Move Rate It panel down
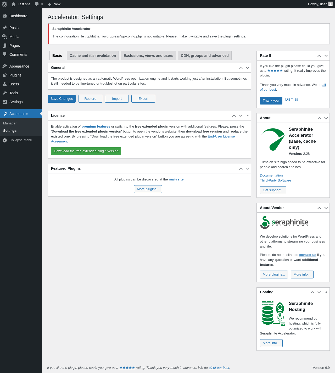This screenshot has height=373, width=335. click(326, 56)
